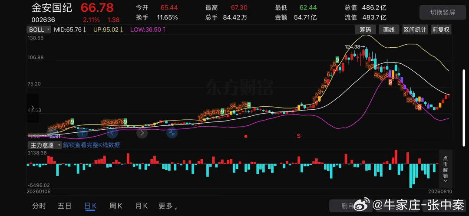Screen dimensions: 469x216
Task: Select the 月K tab
Action: [x=142, y=206]
